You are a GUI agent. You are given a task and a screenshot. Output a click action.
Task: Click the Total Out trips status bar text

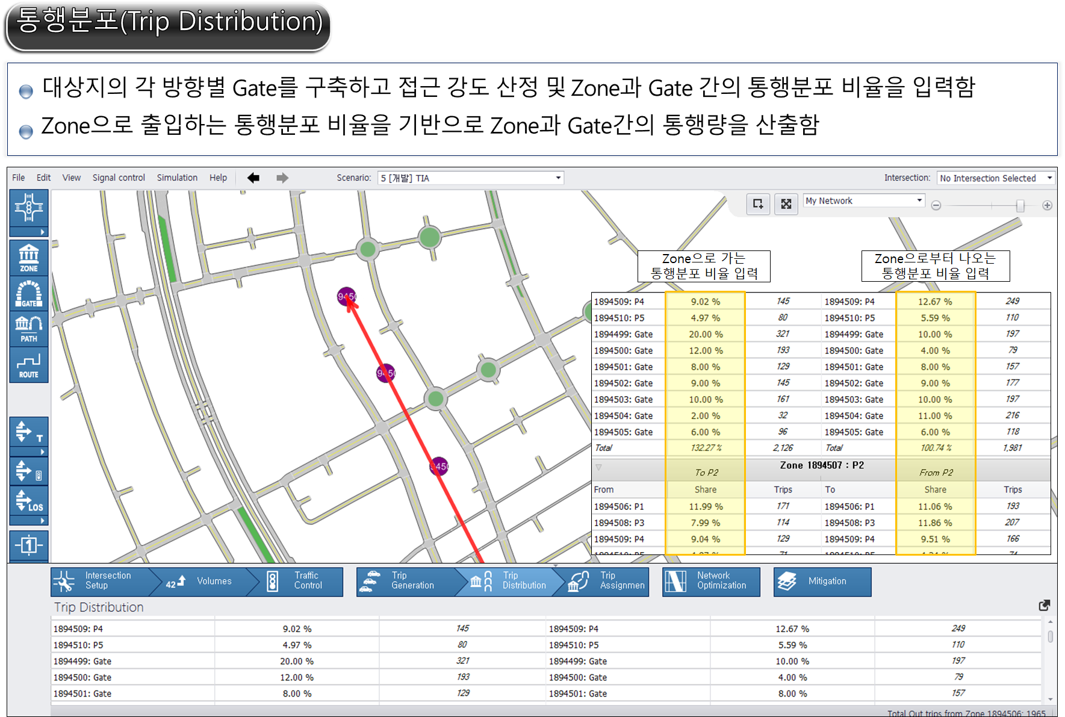pyautogui.click(x=966, y=713)
